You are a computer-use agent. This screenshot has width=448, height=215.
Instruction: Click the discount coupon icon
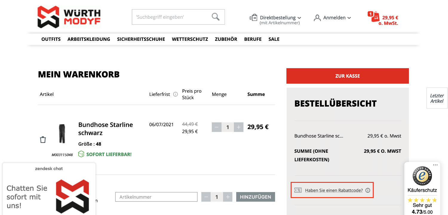coord(298,190)
